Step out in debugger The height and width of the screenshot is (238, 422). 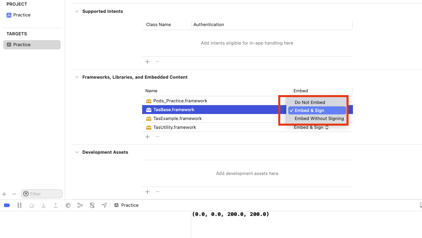[55, 205]
